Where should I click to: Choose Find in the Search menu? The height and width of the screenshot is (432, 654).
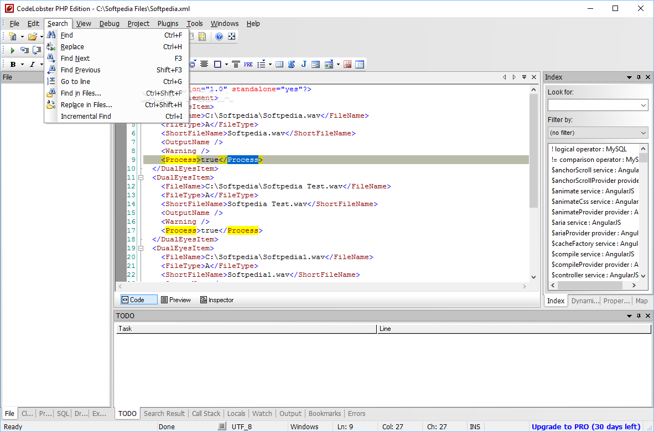pyautogui.click(x=116, y=35)
